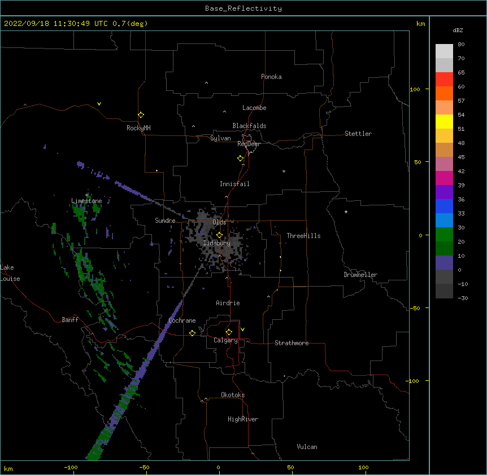The width and height of the screenshot is (487, 475).
Task: Click the Calgary label
Action: tap(226, 340)
